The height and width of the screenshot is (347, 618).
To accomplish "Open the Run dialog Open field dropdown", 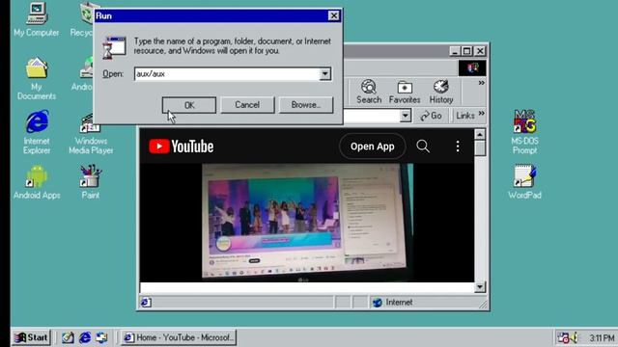I will pos(324,73).
